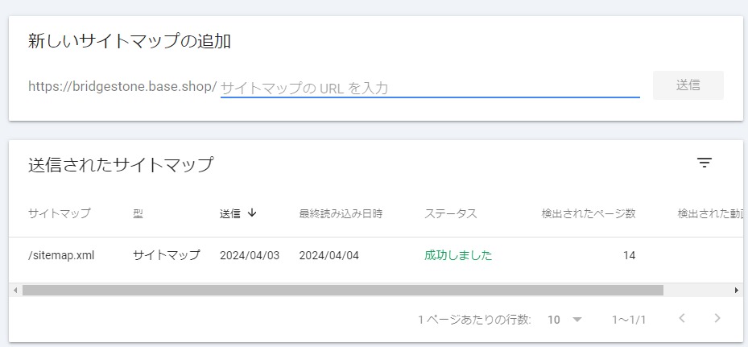Click the ステータス column header

click(450, 213)
